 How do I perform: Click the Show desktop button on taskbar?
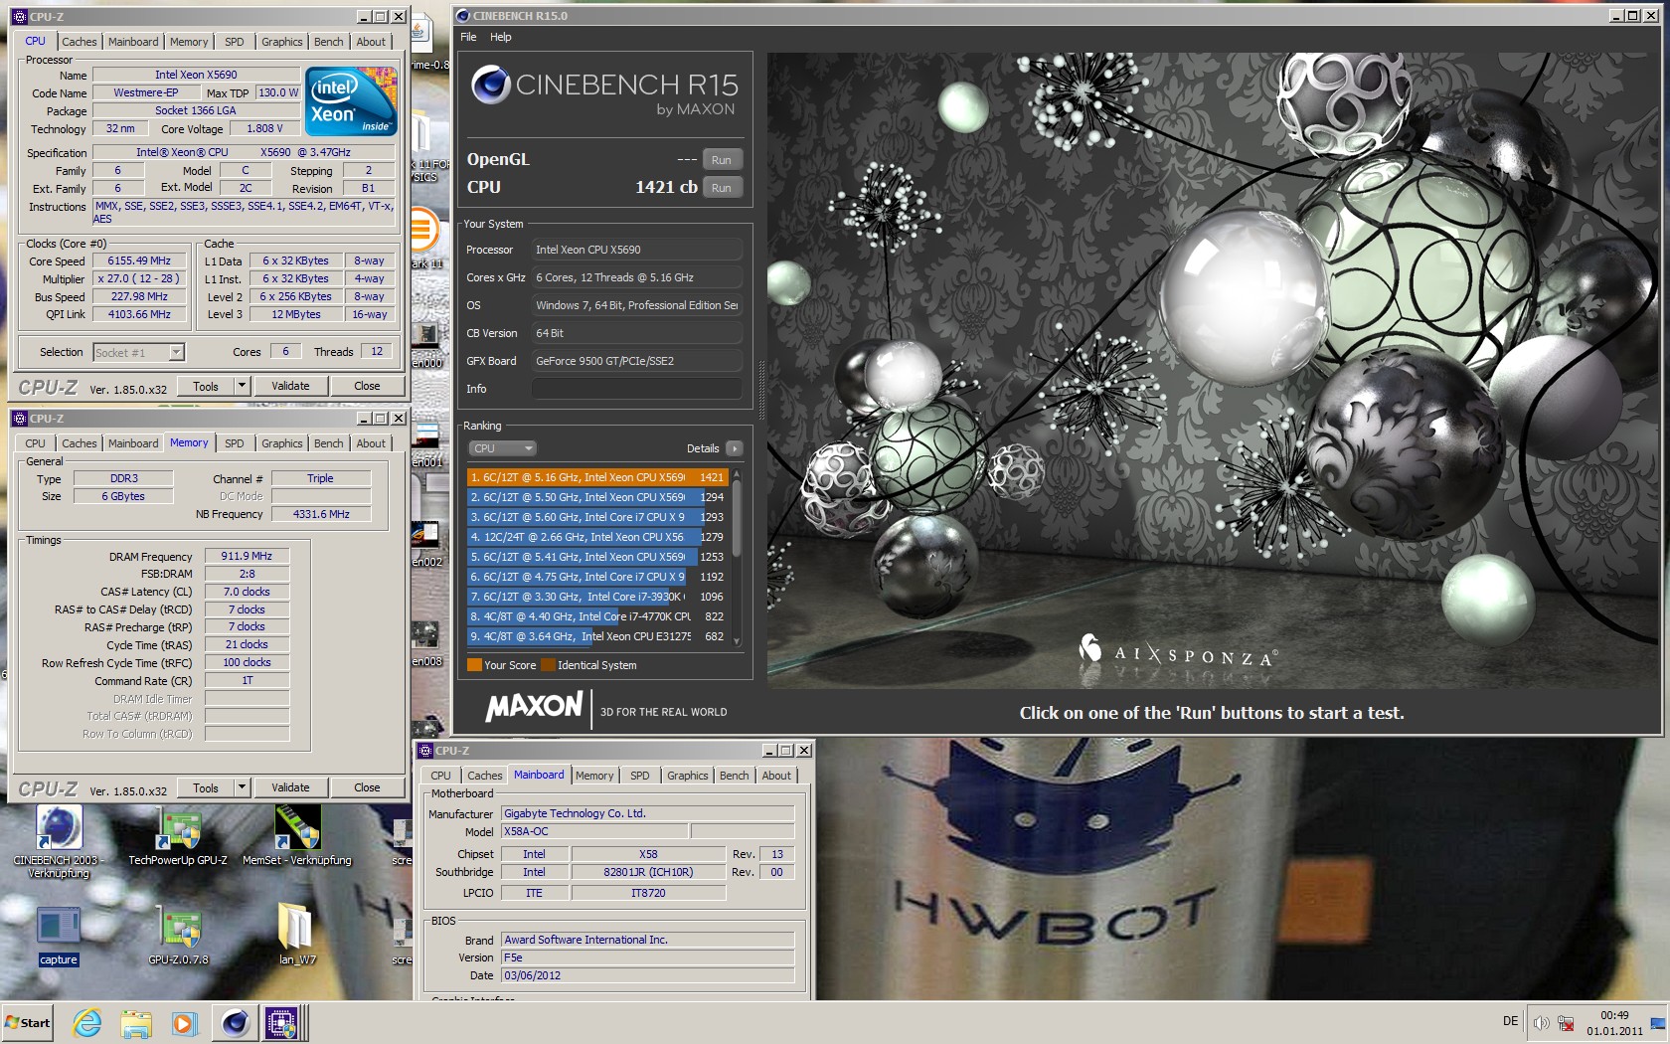tap(1658, 1022)
